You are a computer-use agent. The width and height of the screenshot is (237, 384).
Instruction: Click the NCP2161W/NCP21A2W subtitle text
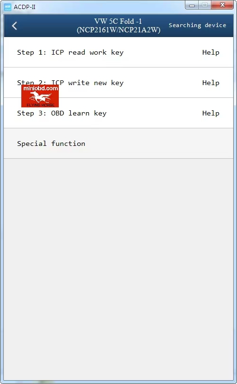pyautogui.click(x=118, y=30)
